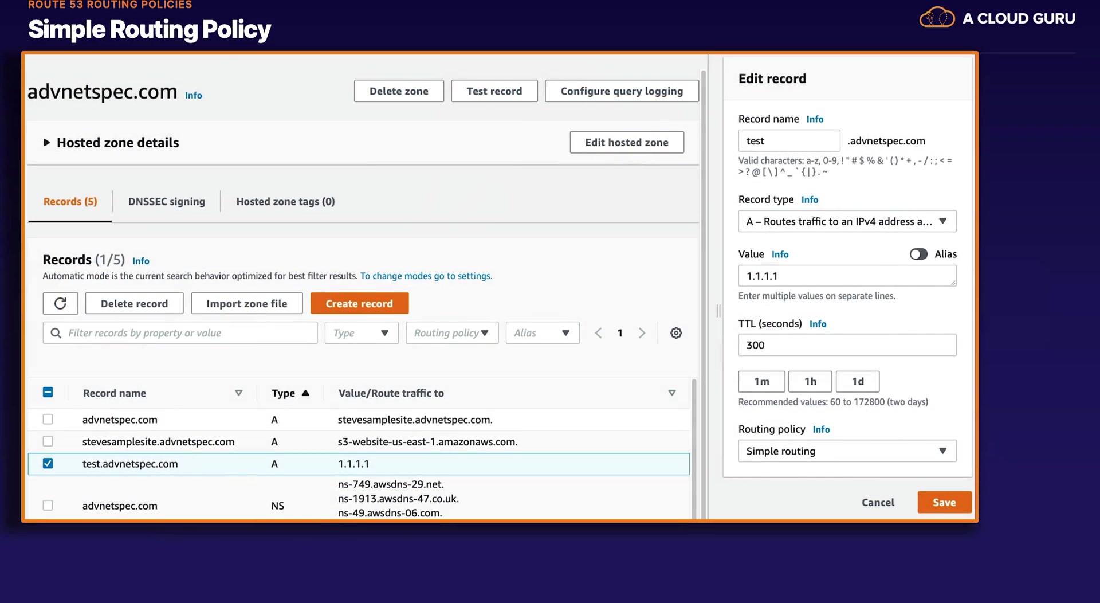1100x603 pixels.
Task: Open the Simple routing policy dropdown
Action: point(847,451)
